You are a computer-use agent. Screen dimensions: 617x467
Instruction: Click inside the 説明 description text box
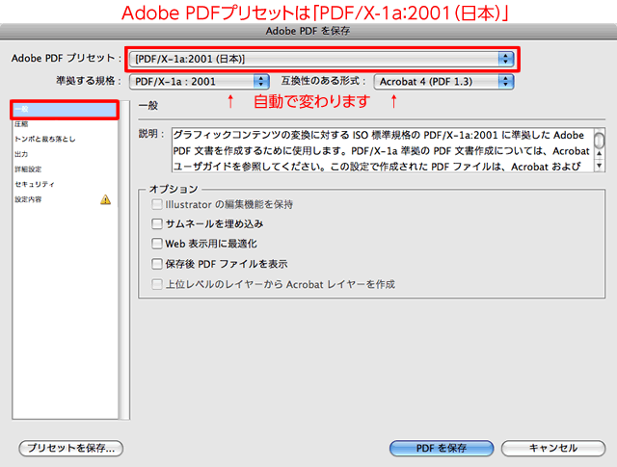point(383,150)
